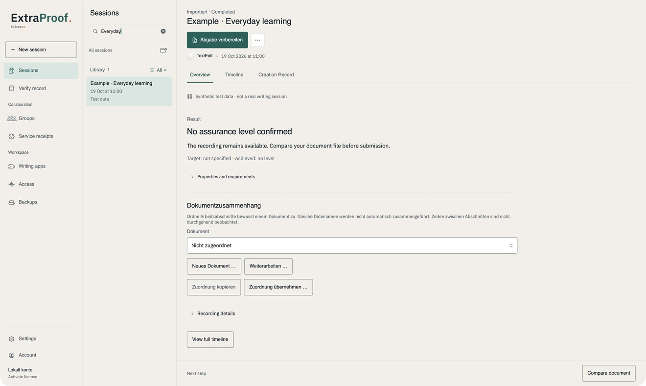Click View full timeline button

[x=210, y=339]
